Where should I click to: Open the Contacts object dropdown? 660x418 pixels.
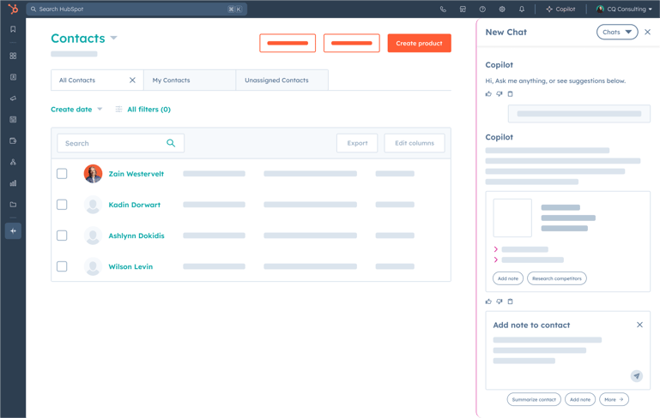point(113,38)
